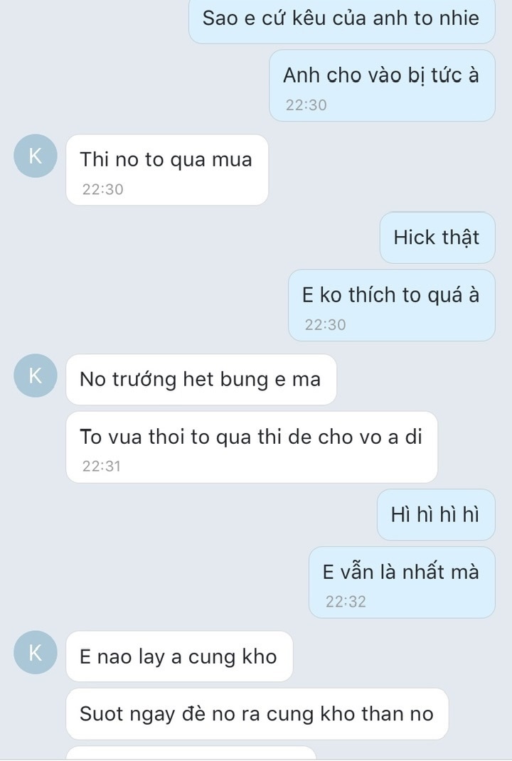The image size is (512, 761).
Task: Click the message starting "To vua thoi"
Action: 251,446
